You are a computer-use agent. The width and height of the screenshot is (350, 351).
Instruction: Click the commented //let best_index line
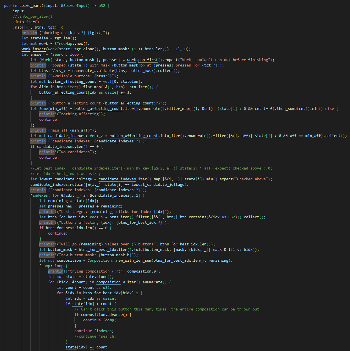tap(151, 168)
